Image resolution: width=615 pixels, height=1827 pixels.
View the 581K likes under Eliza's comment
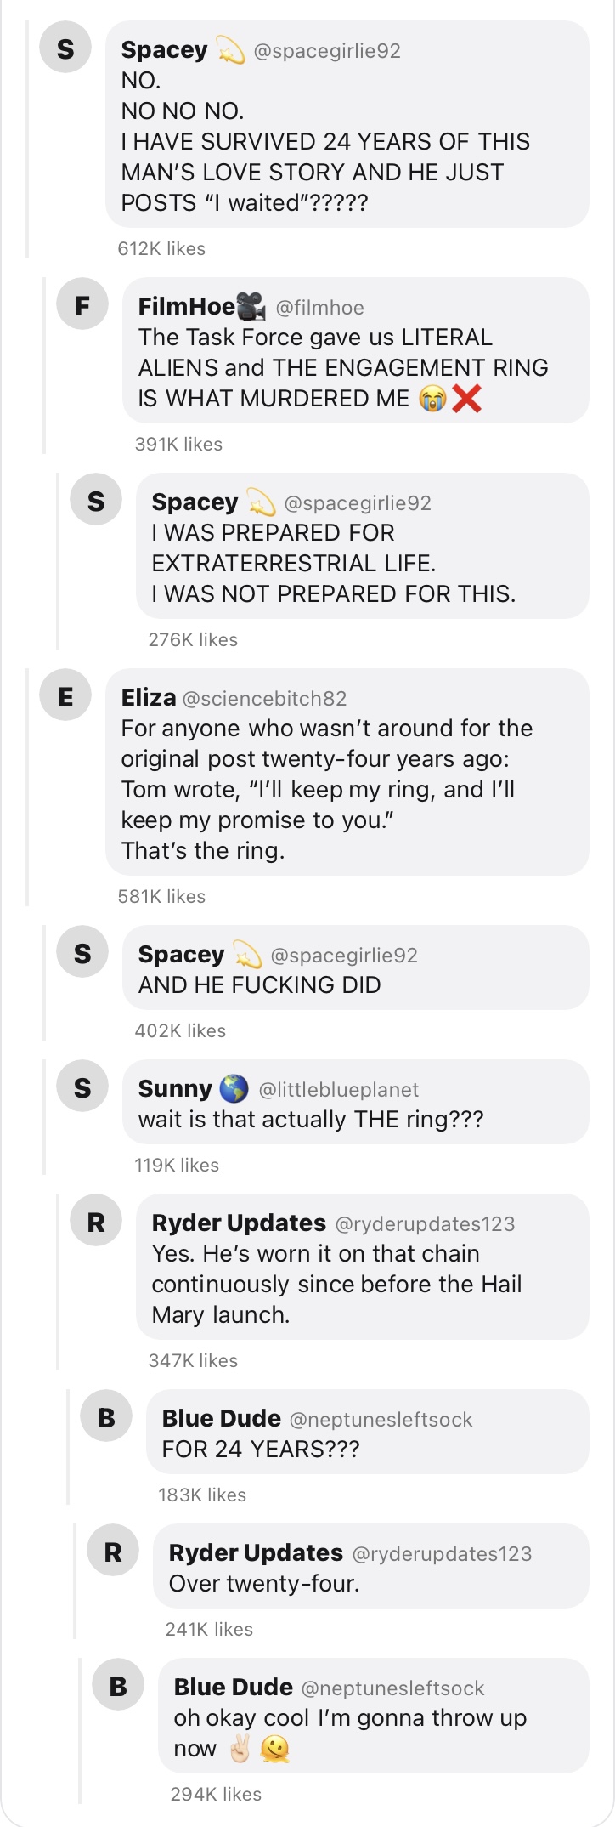click(x=161, y=897)
